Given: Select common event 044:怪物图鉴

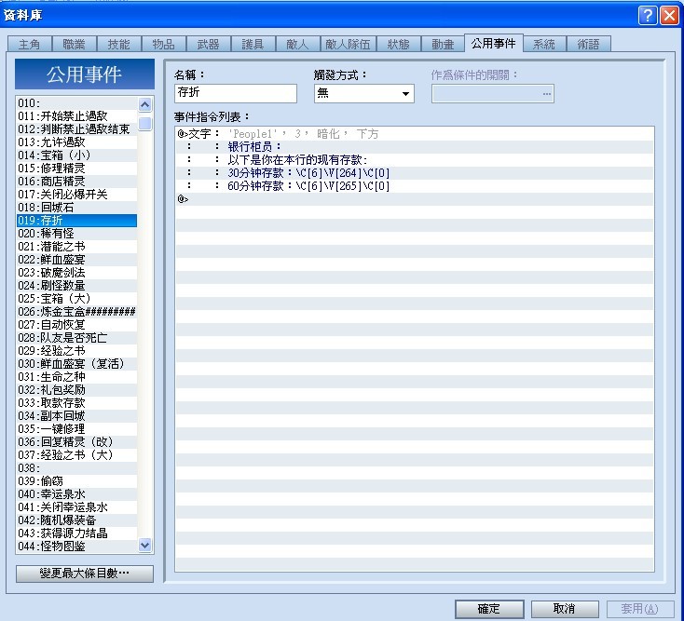Looking at the screenshot, I should click(x=76, y=546).
